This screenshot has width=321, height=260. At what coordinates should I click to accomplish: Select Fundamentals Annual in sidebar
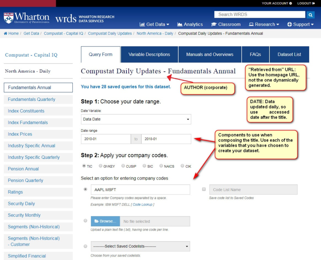tap(38, 88)
